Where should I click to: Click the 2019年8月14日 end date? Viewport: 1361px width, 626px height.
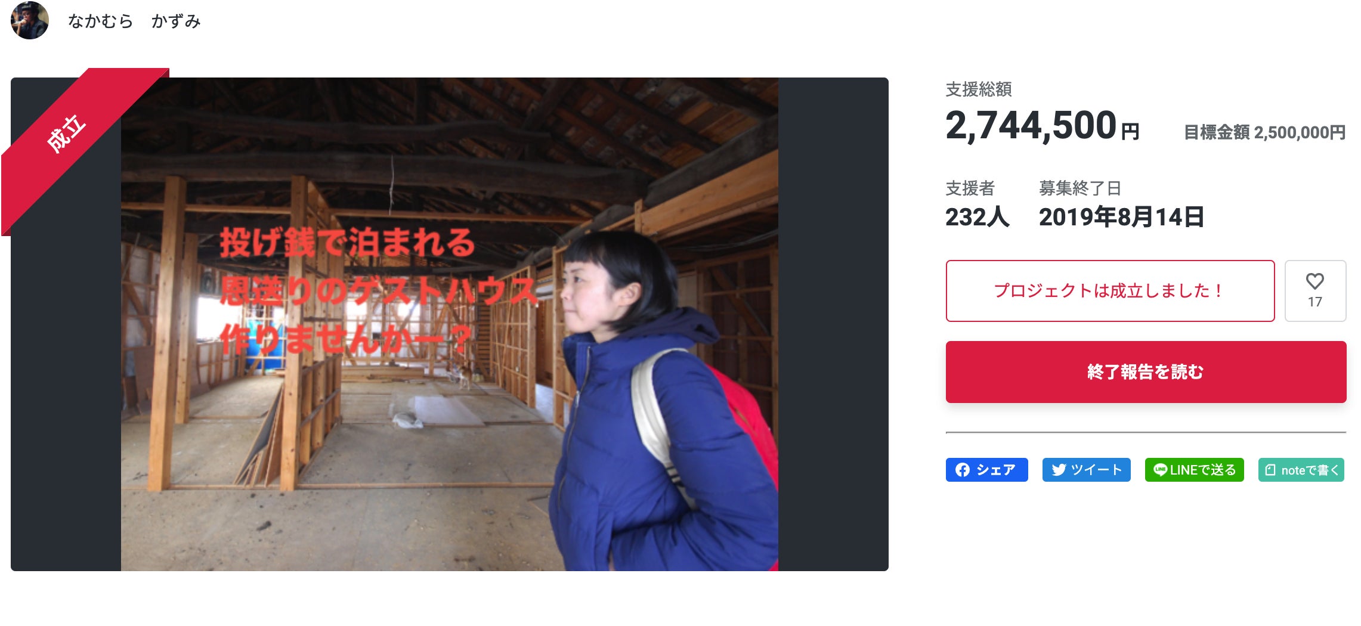click(1121, 217)
